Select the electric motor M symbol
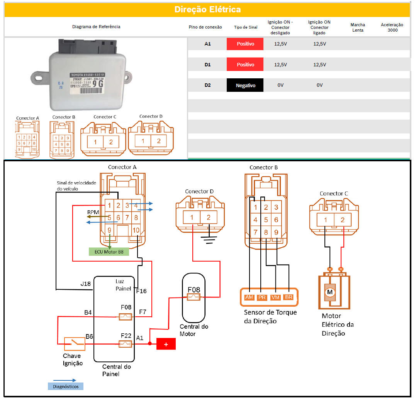The height and width of the screenshot is (402, 416). click(330, 292)
